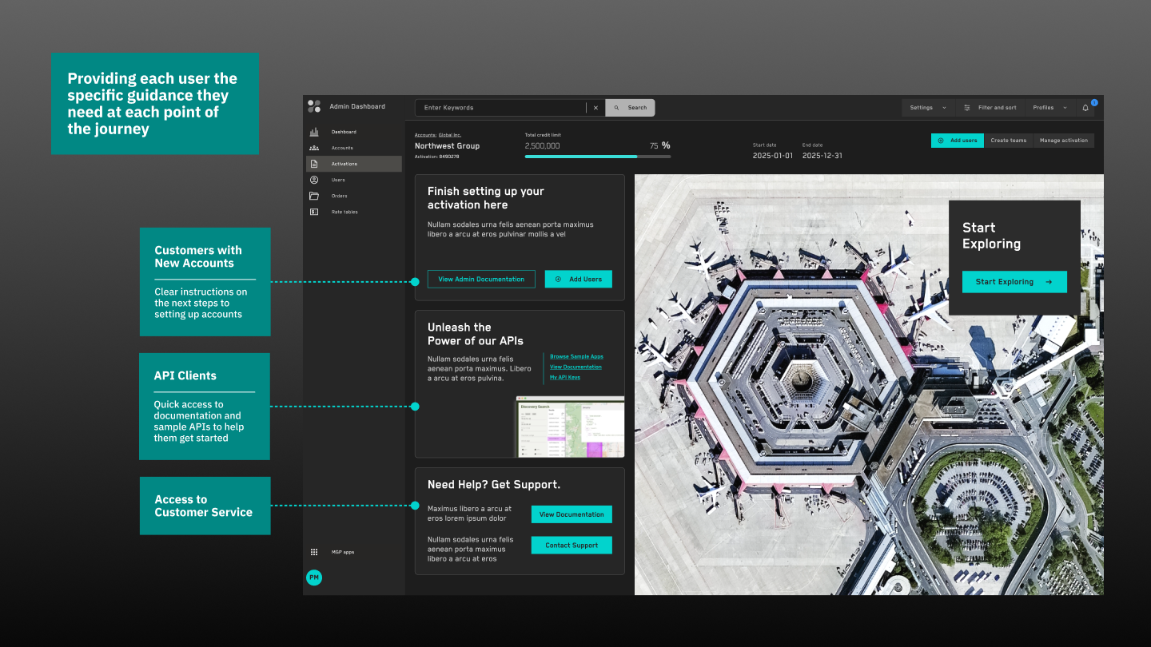1151x647 pixels.
Task: Click the Search button
Action: pos(630,107)
